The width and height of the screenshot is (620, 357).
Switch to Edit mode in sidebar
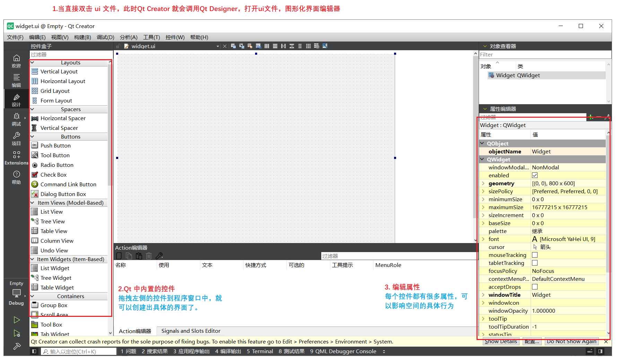pyautogui.click(x=16, y=80)
